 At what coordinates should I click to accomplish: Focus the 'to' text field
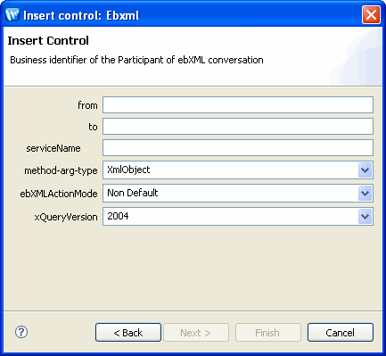pyautogui.click(x=238, y=127)
